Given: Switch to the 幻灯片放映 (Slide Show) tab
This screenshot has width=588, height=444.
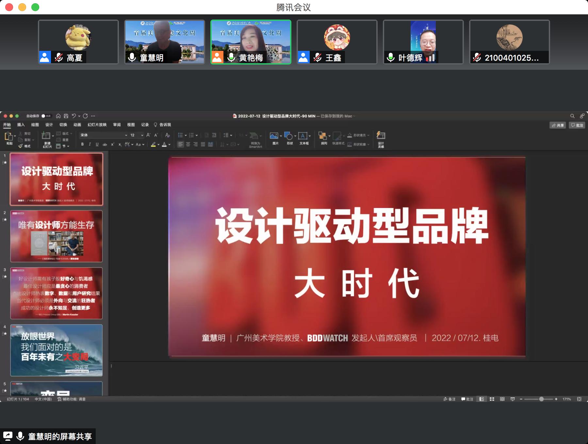Looking at the screenshot, I should tap(97, 125).
